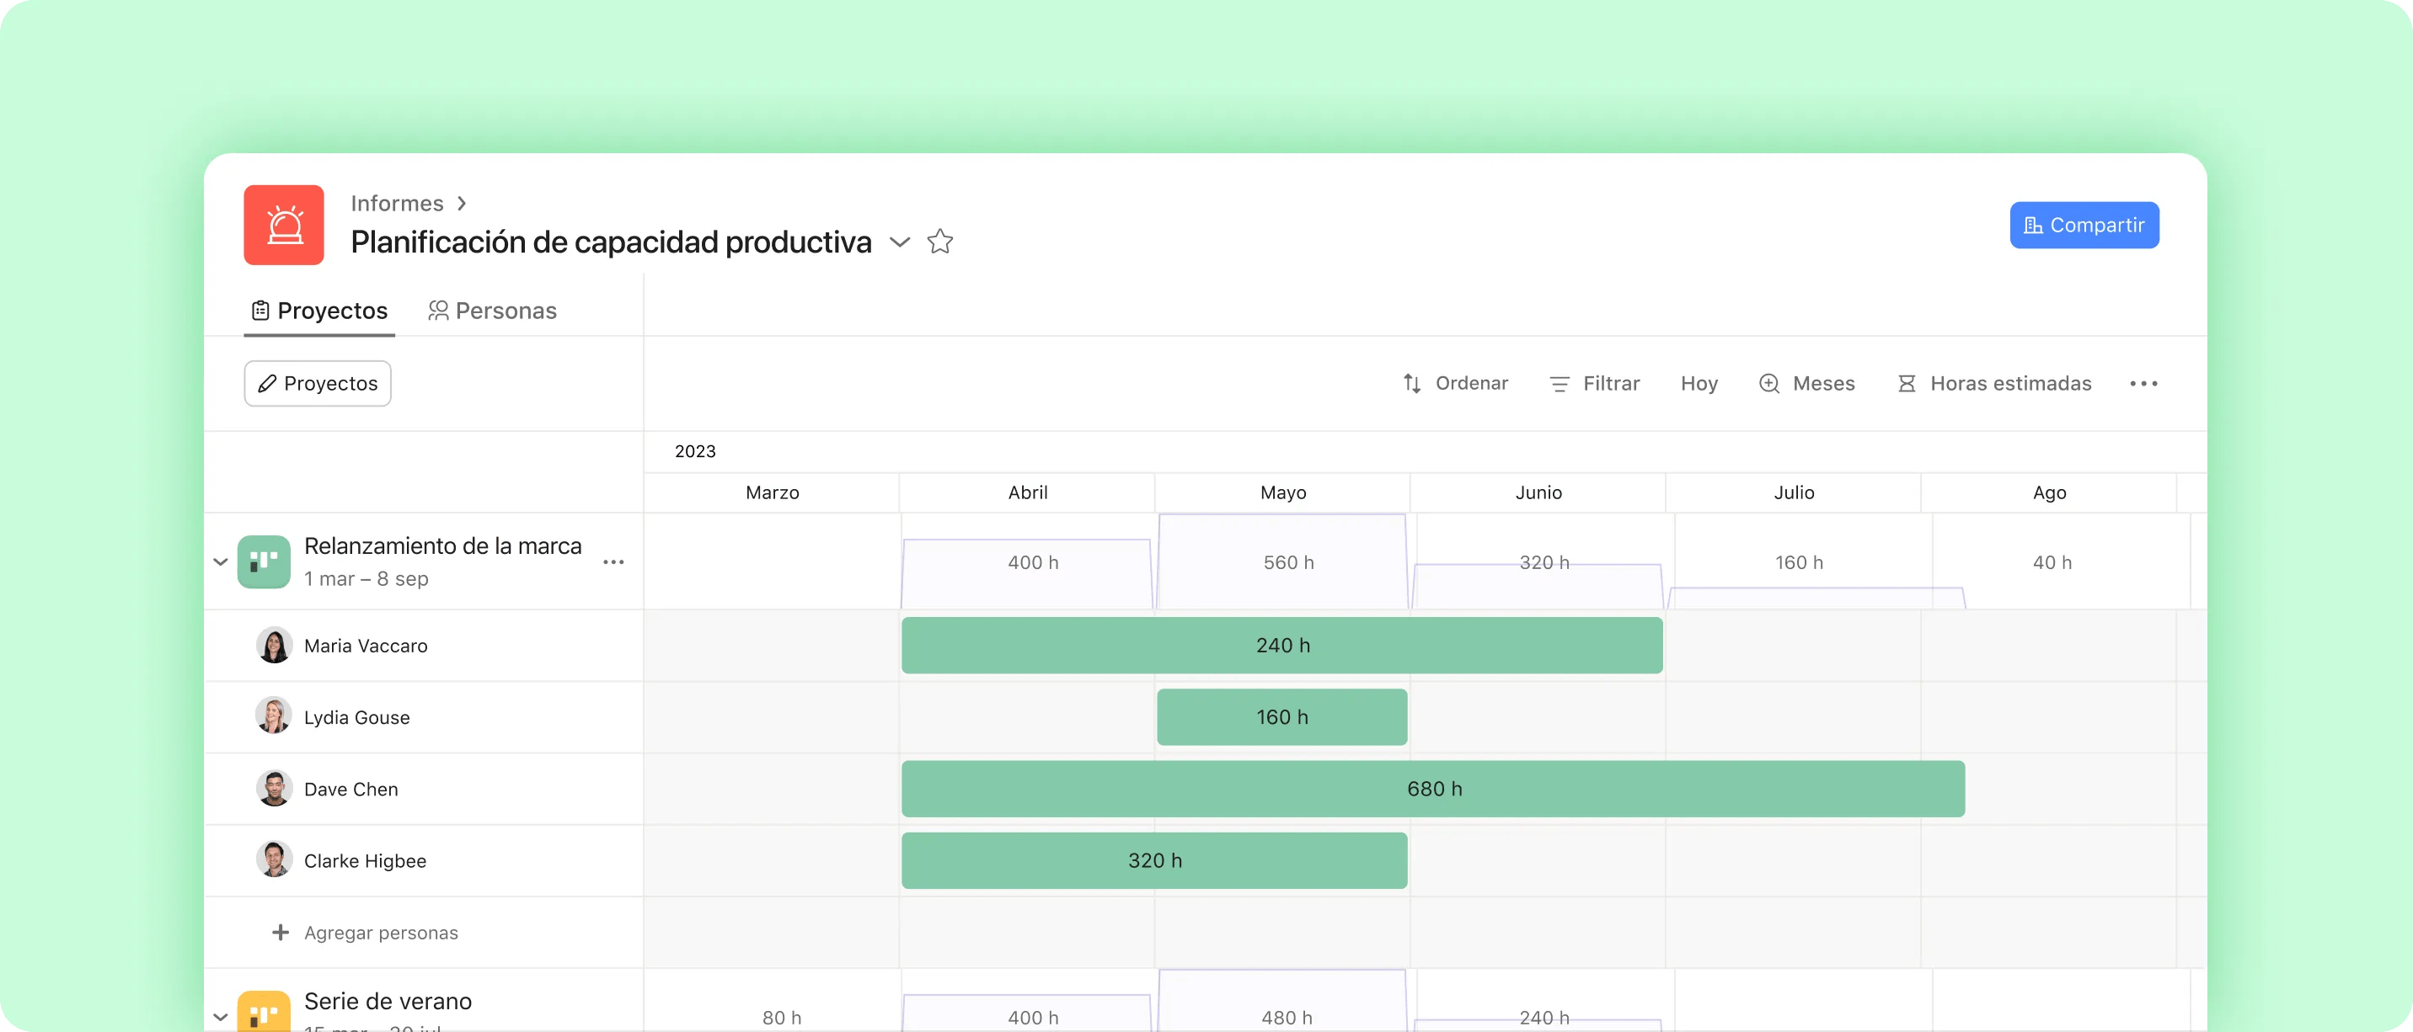Click Lydia Gouse's avatar

point(274,716)
